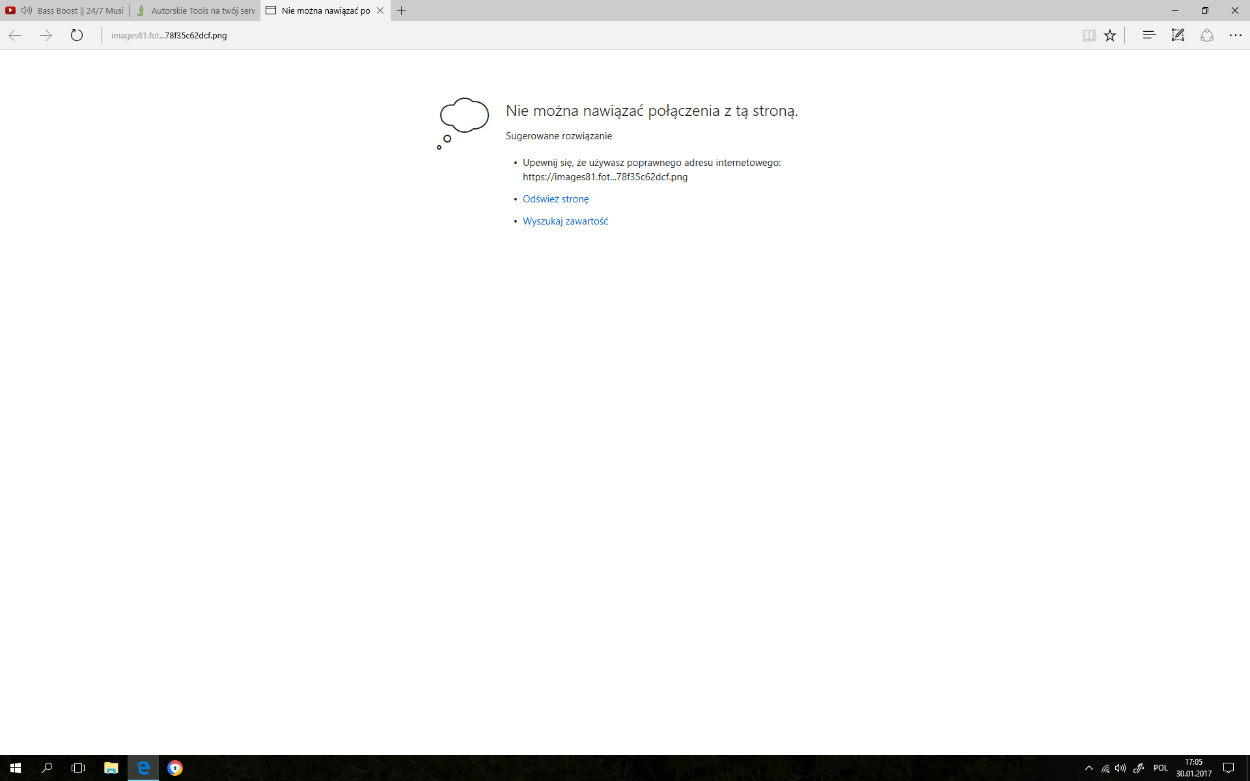1250x781 pixels.
Task: Open the volume control in system tray
Action: pyautogui.click(x=1120, y=768)
